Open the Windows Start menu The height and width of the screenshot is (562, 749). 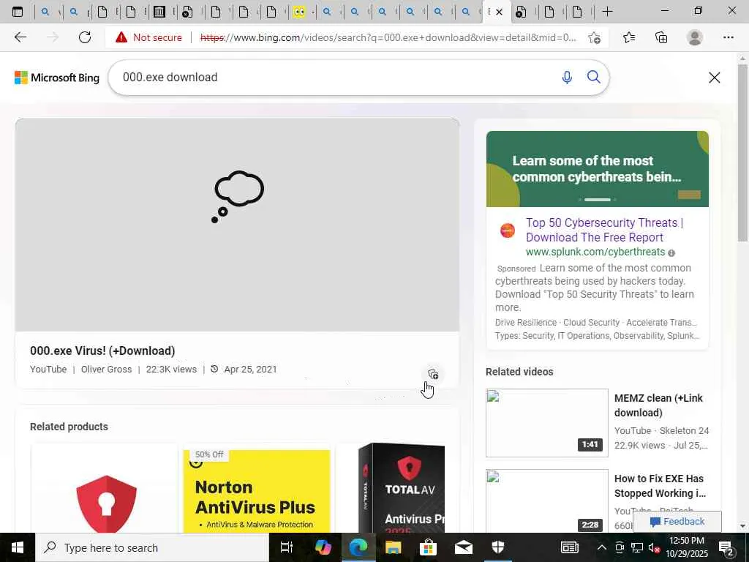click(x=18, y=547)
